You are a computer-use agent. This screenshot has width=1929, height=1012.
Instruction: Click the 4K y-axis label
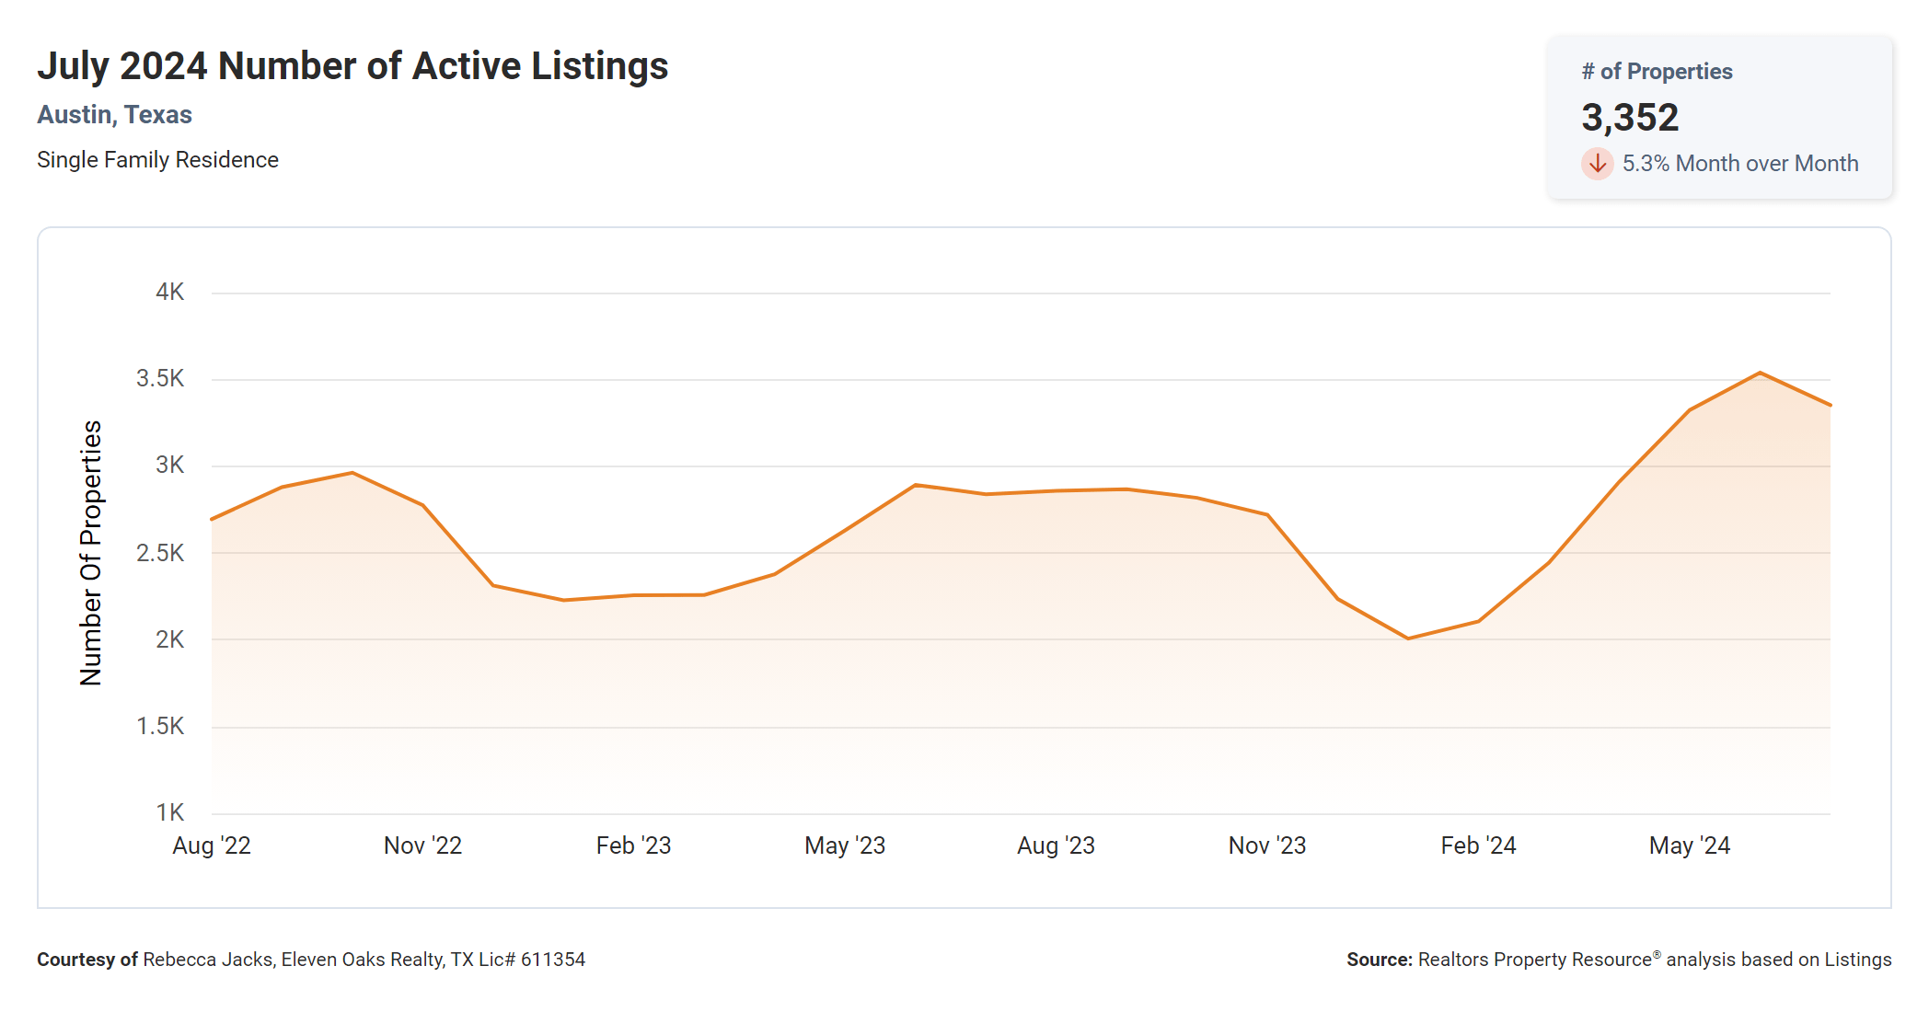click(x=169, y=293)
